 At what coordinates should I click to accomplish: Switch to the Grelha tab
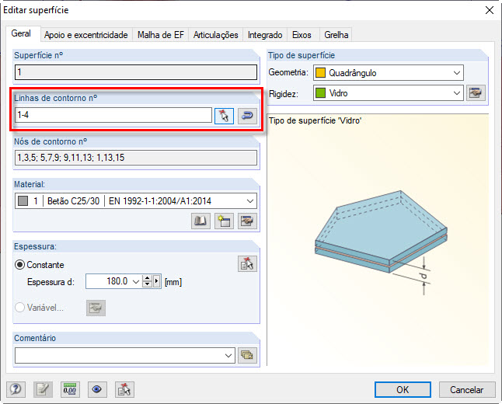pos(336,35)
